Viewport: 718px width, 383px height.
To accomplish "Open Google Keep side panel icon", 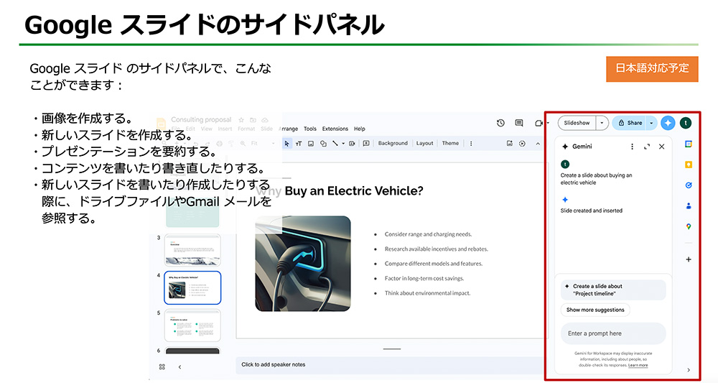I will [689, 165].
